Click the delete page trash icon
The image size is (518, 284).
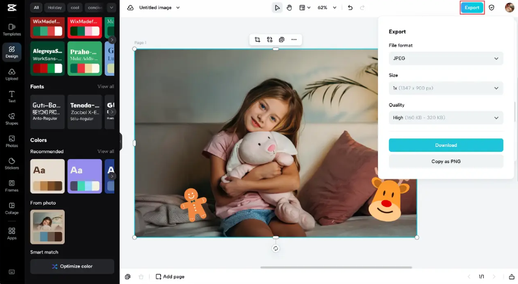click(x=141, y=277)
